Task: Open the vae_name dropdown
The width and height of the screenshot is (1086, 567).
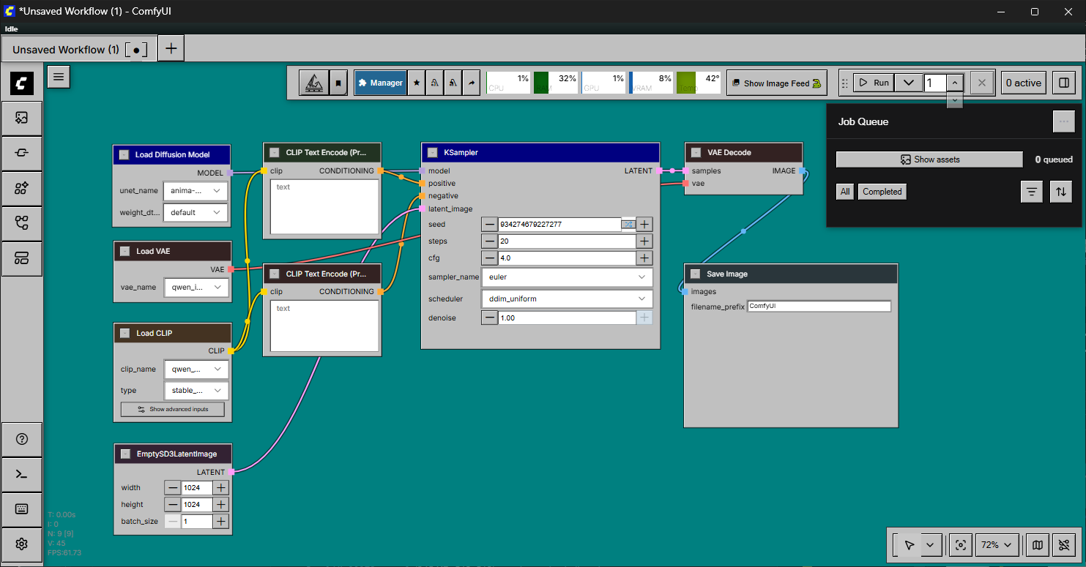Action: point(196,288)
